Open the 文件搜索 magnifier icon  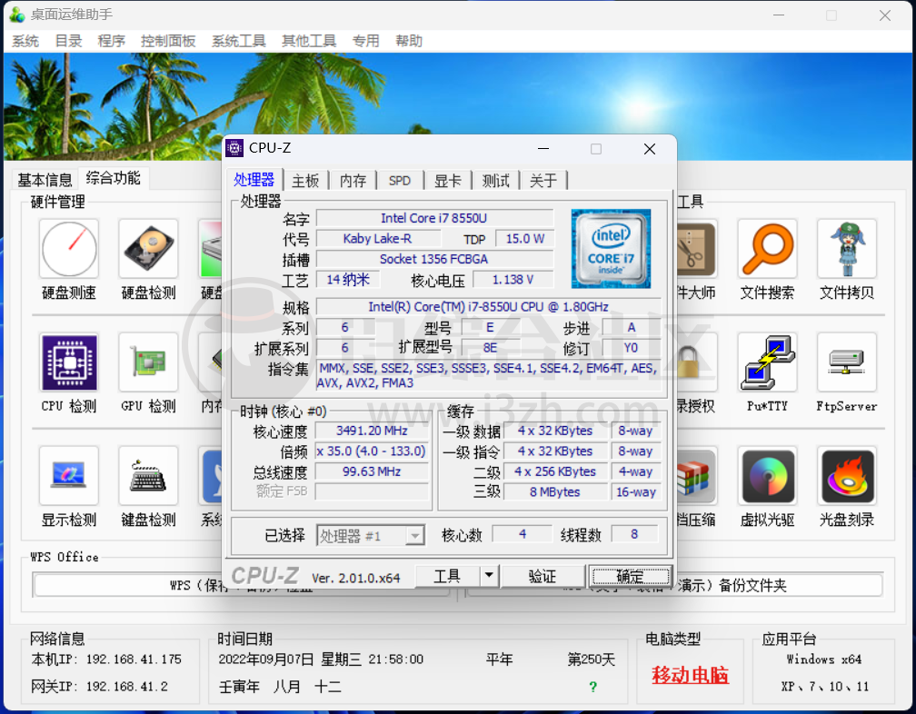point(768,249)
